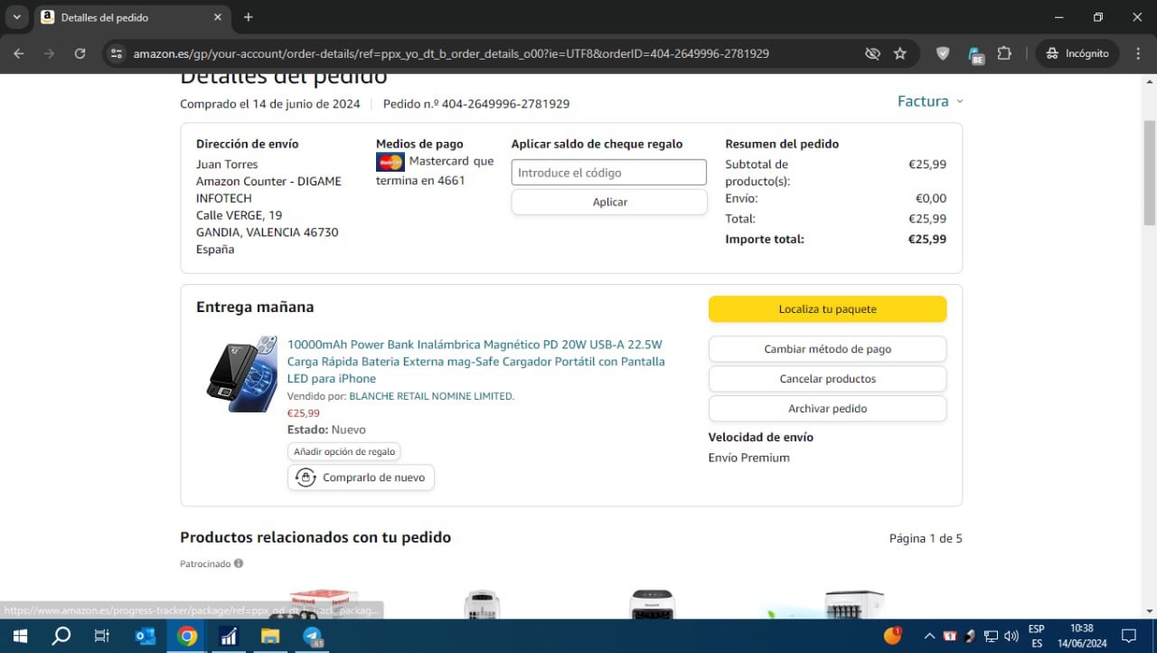Image resolution: width=1157 pixels, height=653 pixels.
Task: Select the 'Detalles del pedido' tab
Action: point(132,17)
